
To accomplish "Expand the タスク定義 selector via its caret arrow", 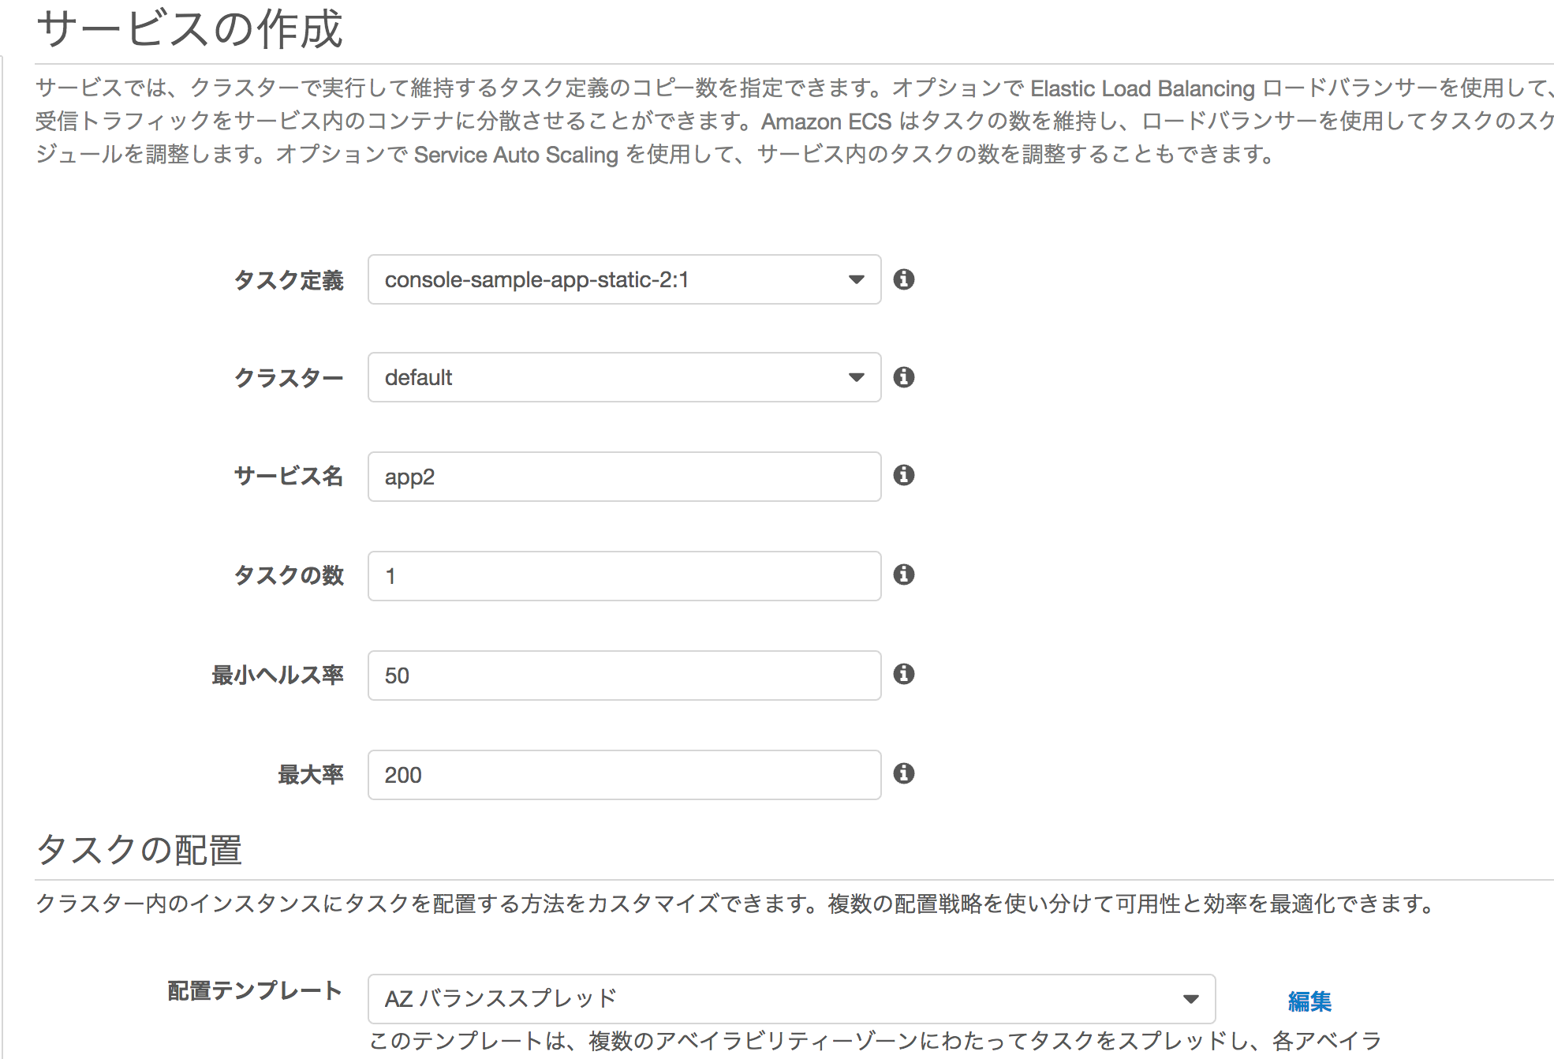I will pyautogui.click(x=857, y=279).
